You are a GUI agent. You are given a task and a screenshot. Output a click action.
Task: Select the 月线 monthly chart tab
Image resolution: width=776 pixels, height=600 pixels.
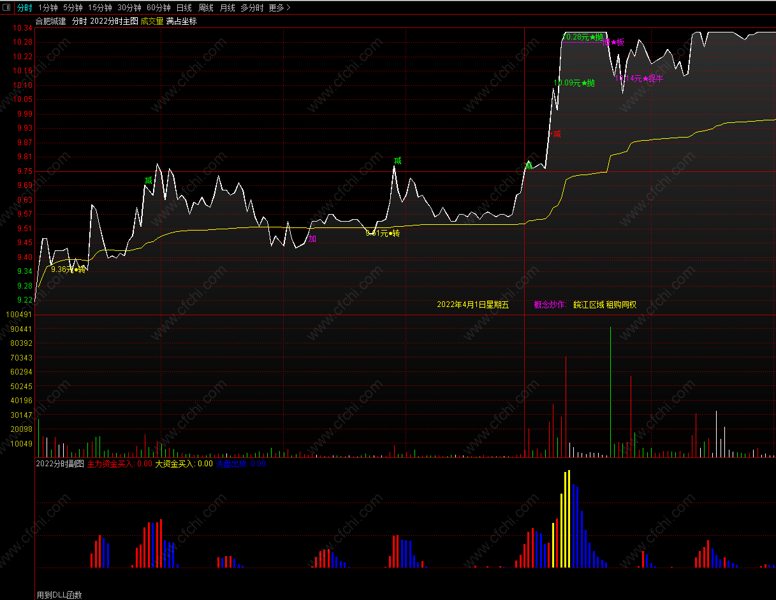click(227, 8)
